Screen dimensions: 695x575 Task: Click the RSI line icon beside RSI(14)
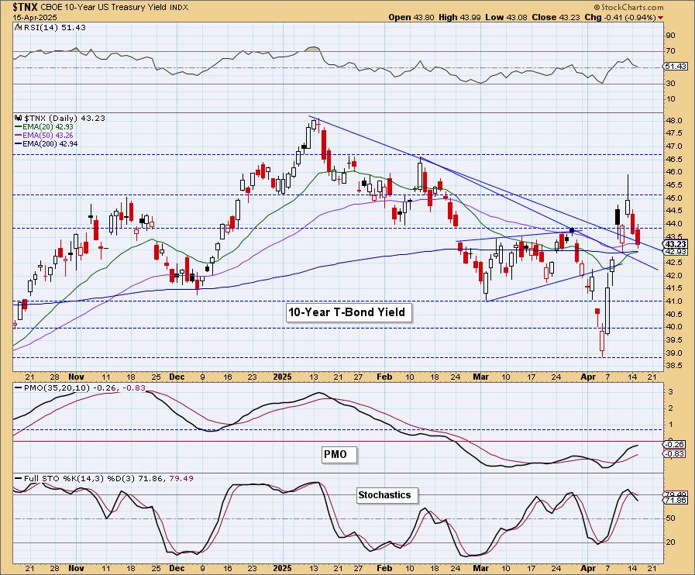(18, 27)
